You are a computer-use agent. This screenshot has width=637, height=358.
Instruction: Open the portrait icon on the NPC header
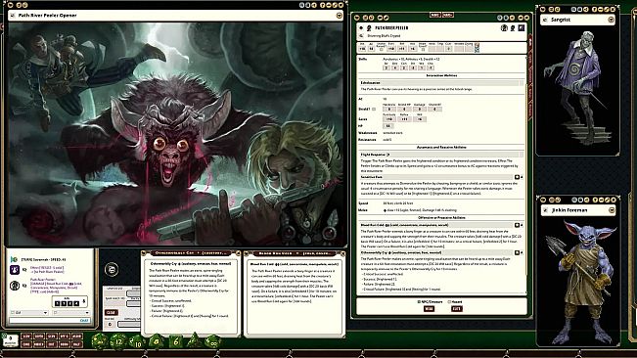[522, 27]
